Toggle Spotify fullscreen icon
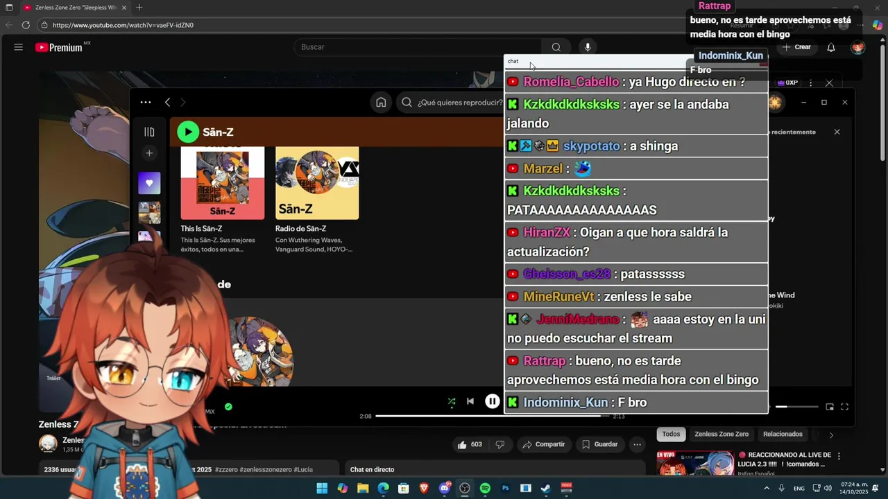Viewport: 888px width, 499px height. click(844, 407)
